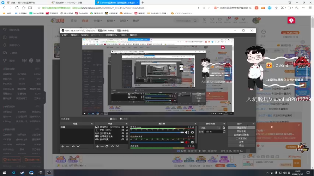Toggle visibility of the text (GDI+) source
Viewport: 314px width, 176px height.
pyautogui.click(x=123, y=130)
